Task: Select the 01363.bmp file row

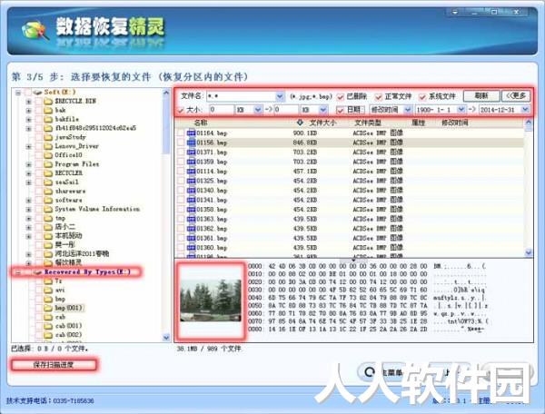Action: 350,219
